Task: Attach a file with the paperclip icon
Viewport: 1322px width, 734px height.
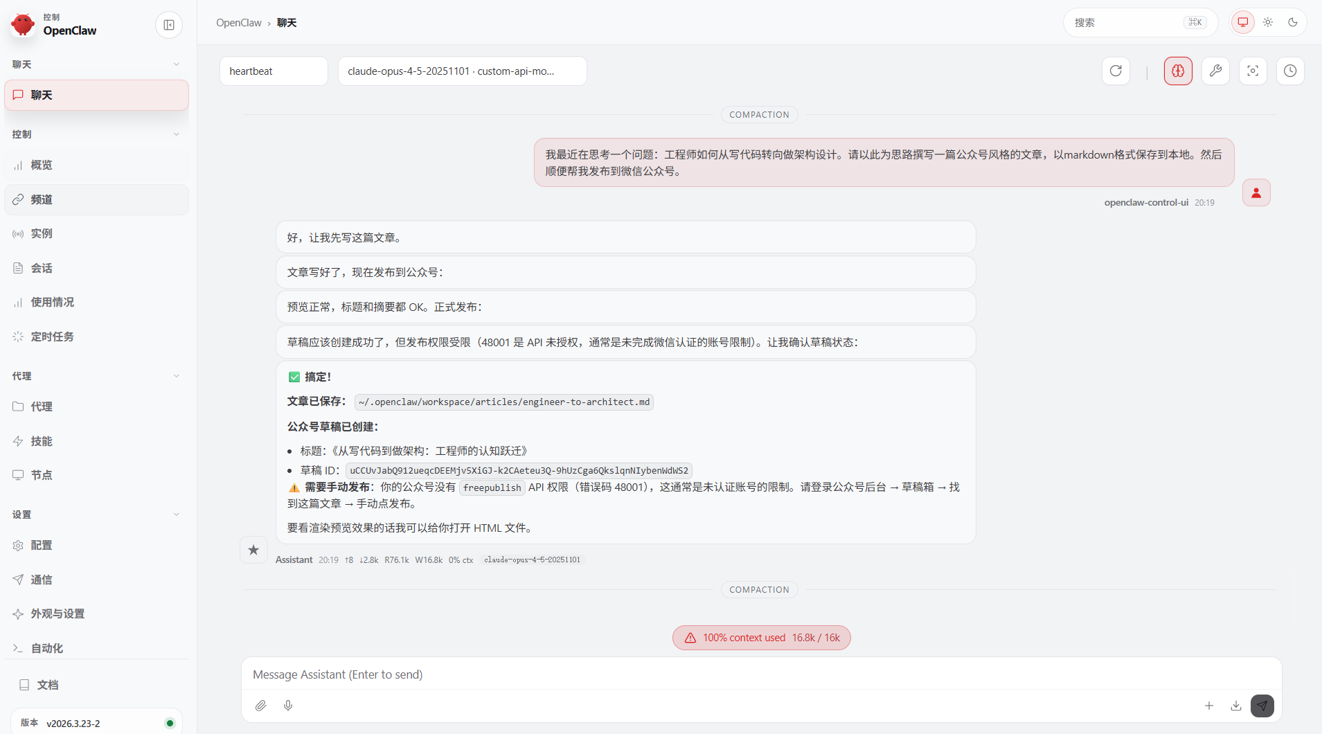Action: click(261, 706)
